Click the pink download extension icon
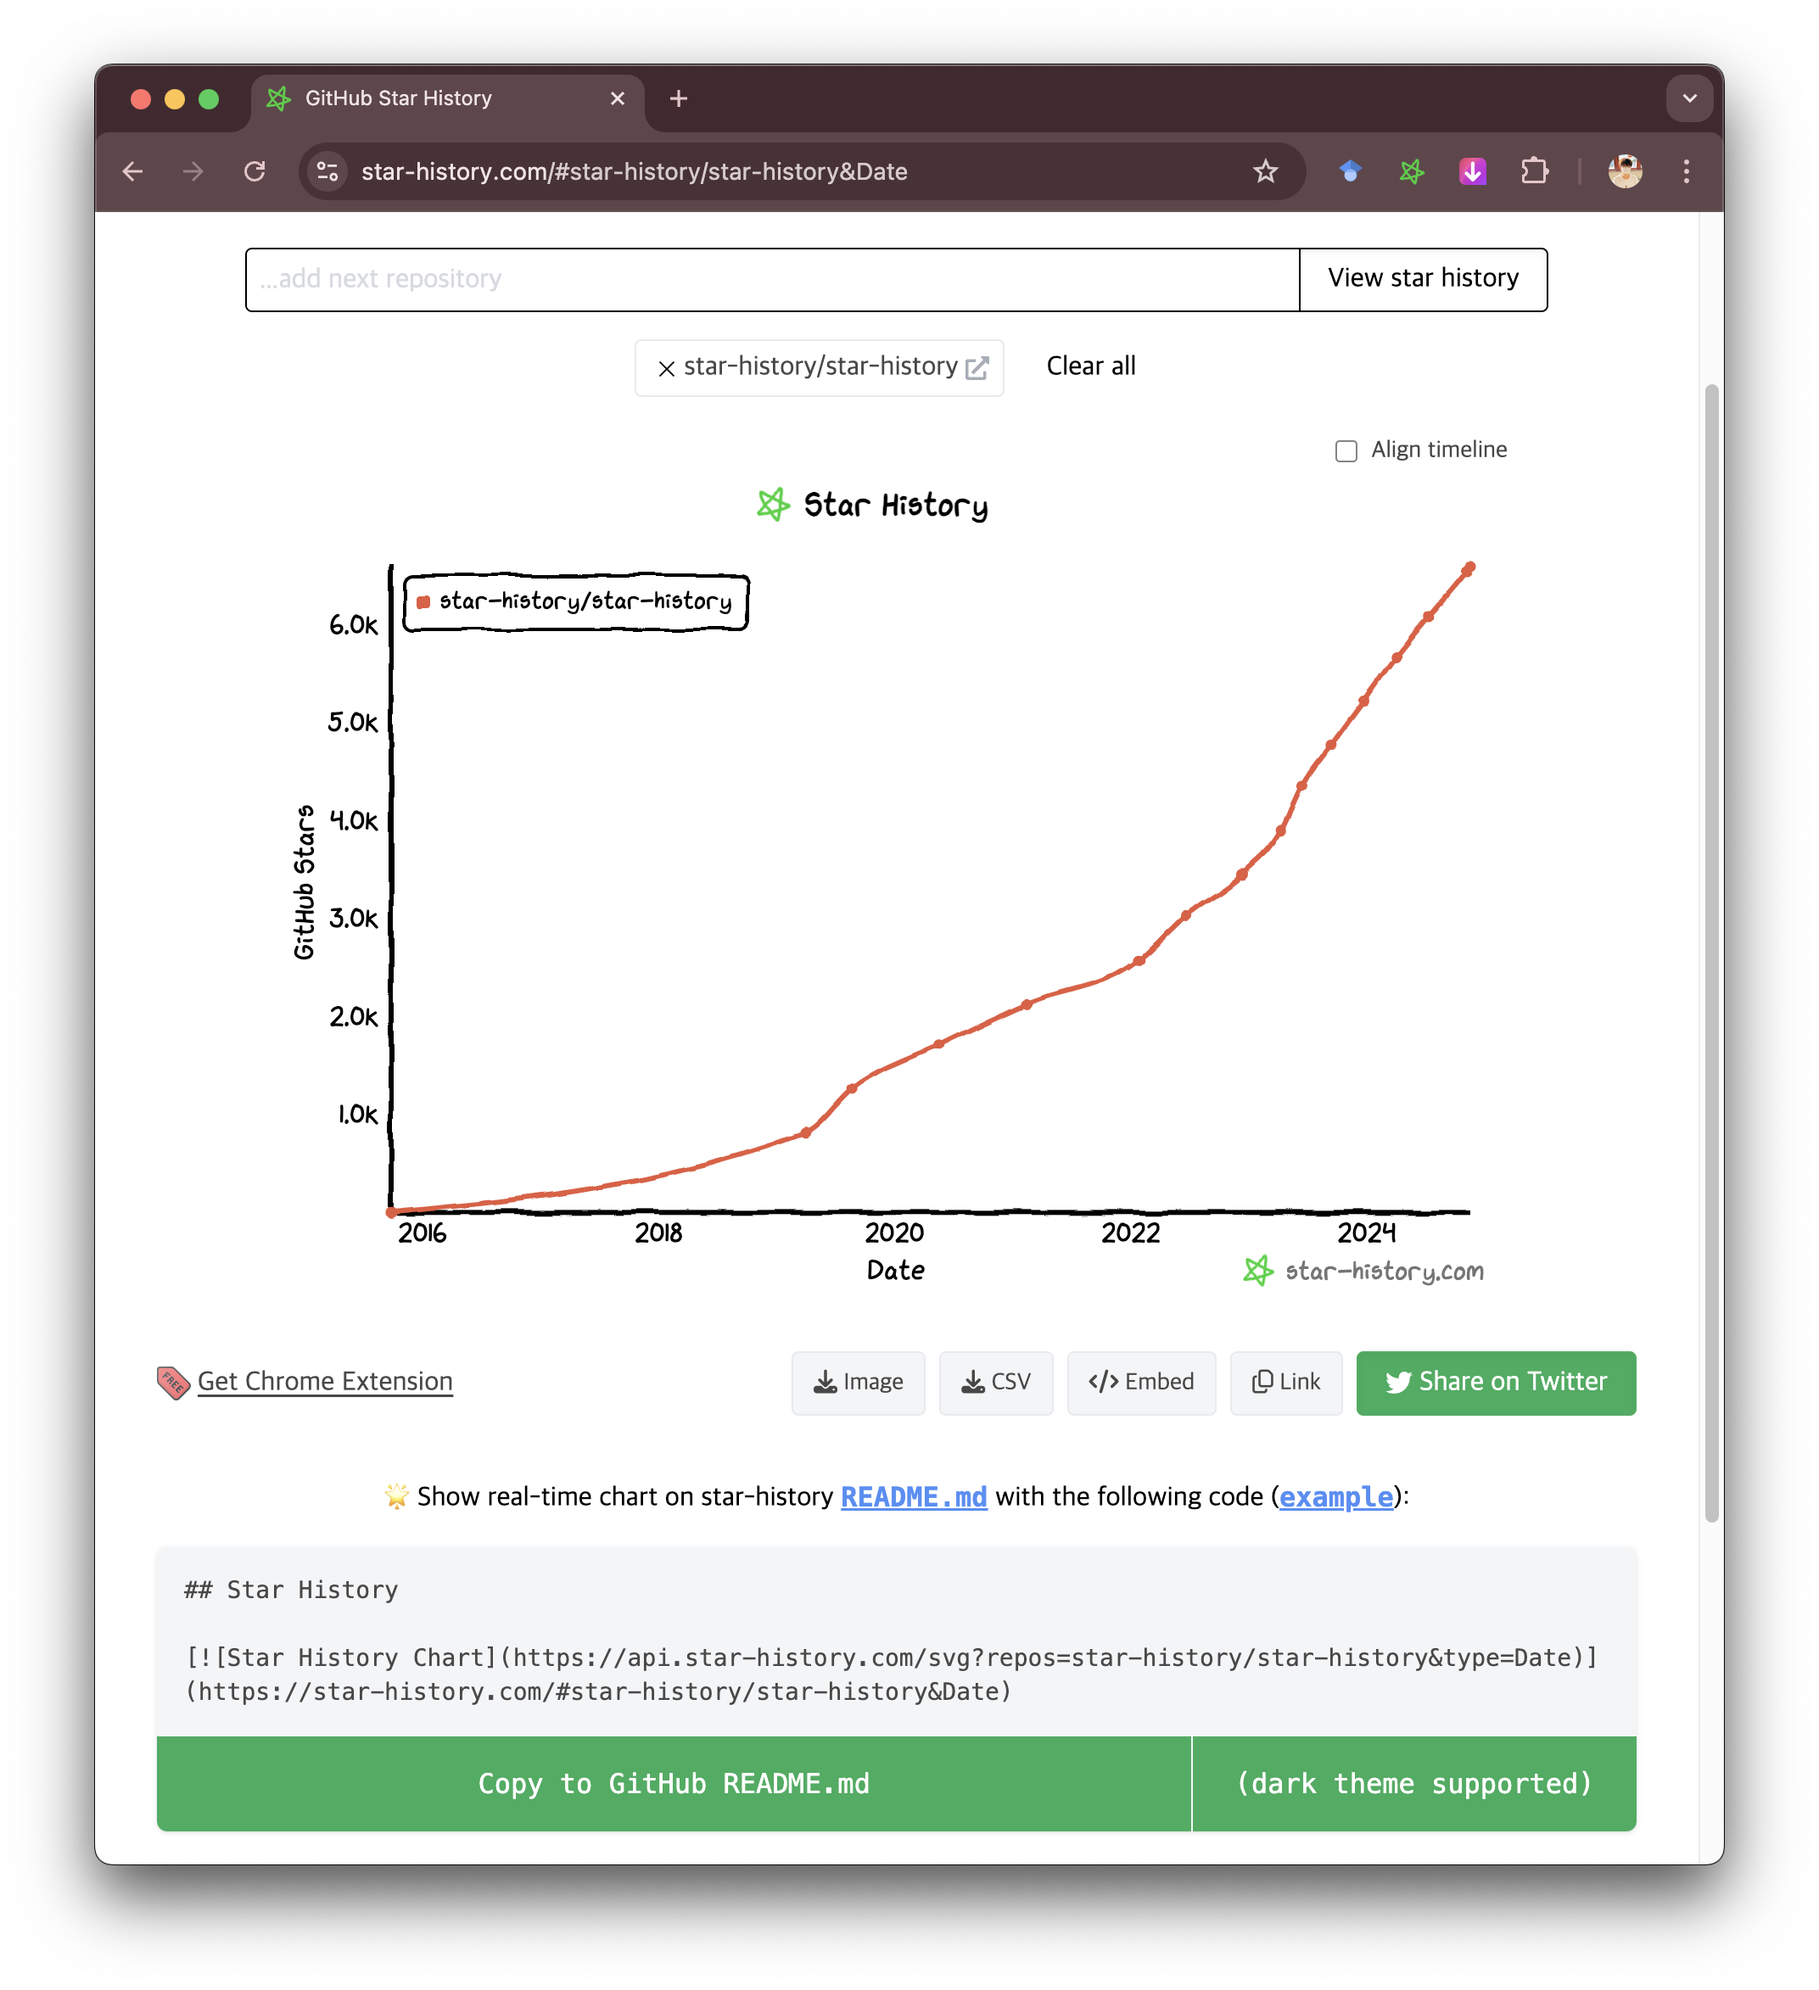This screenshot has width=1819, height=1990. 1472,171
